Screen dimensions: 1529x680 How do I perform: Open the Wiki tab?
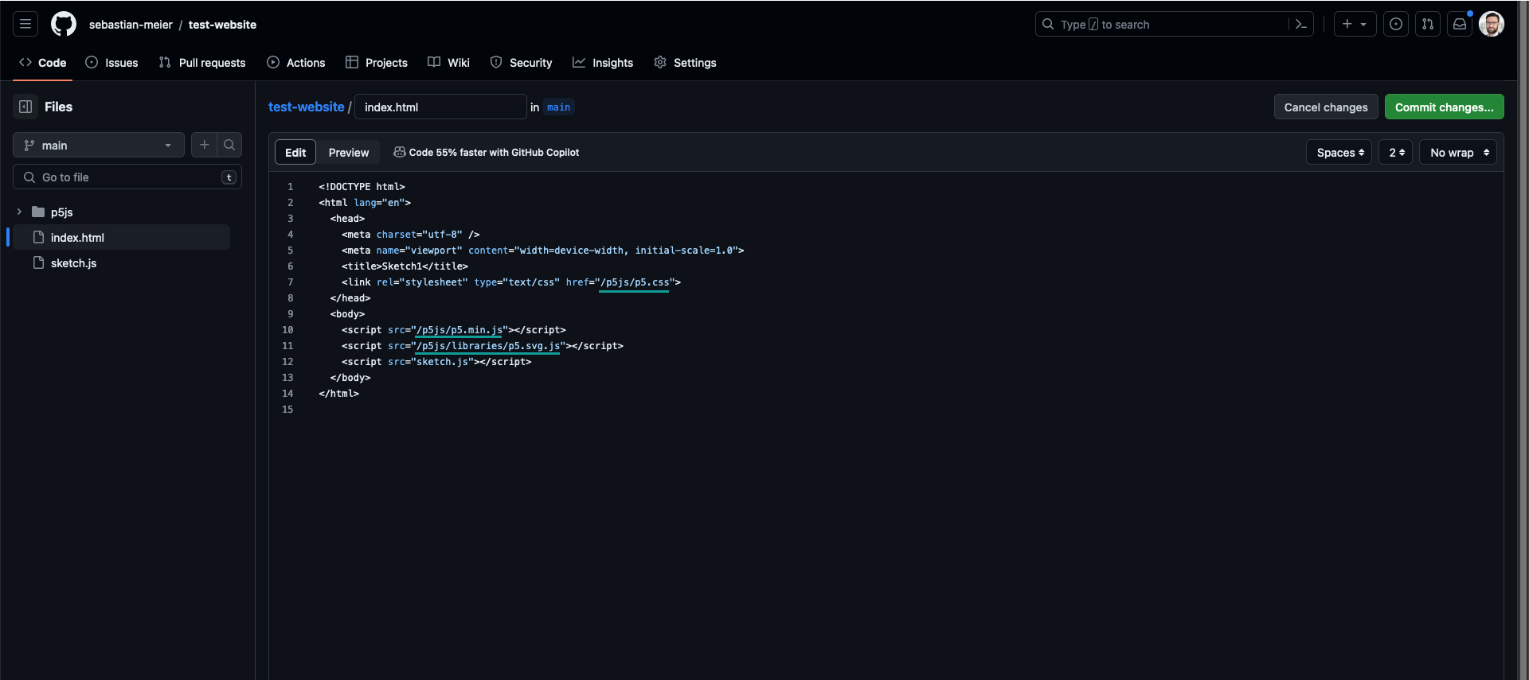pos(449,62)
